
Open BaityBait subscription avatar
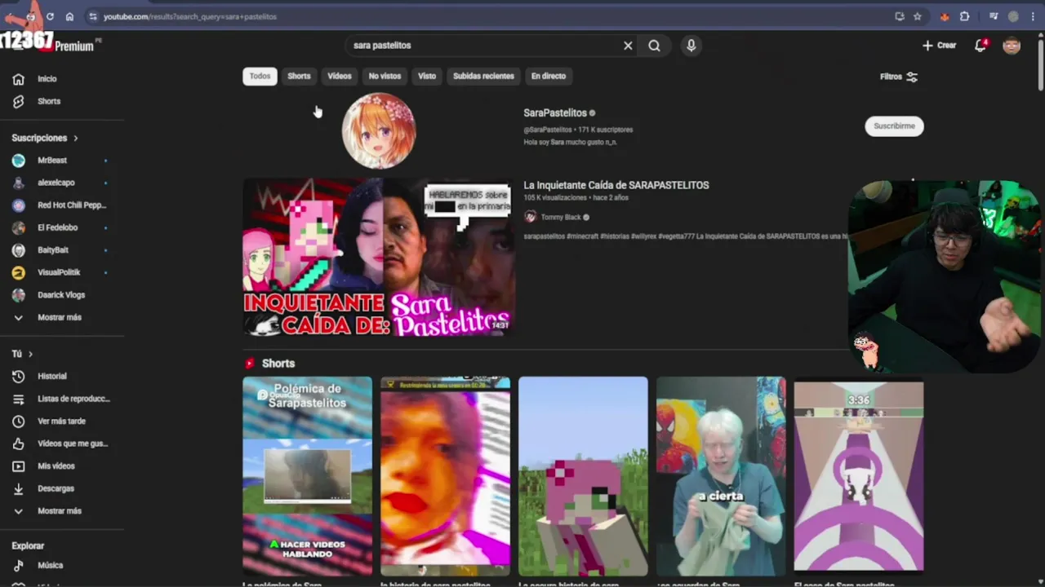pyautogui.click(x=18, y=250)
